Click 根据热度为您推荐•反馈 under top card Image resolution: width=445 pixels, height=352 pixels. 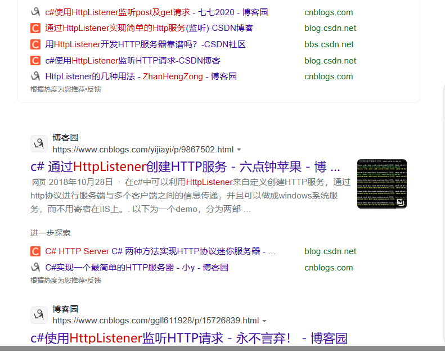[x=66, y=89]
